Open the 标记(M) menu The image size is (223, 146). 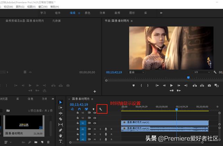tap(8, 7)
